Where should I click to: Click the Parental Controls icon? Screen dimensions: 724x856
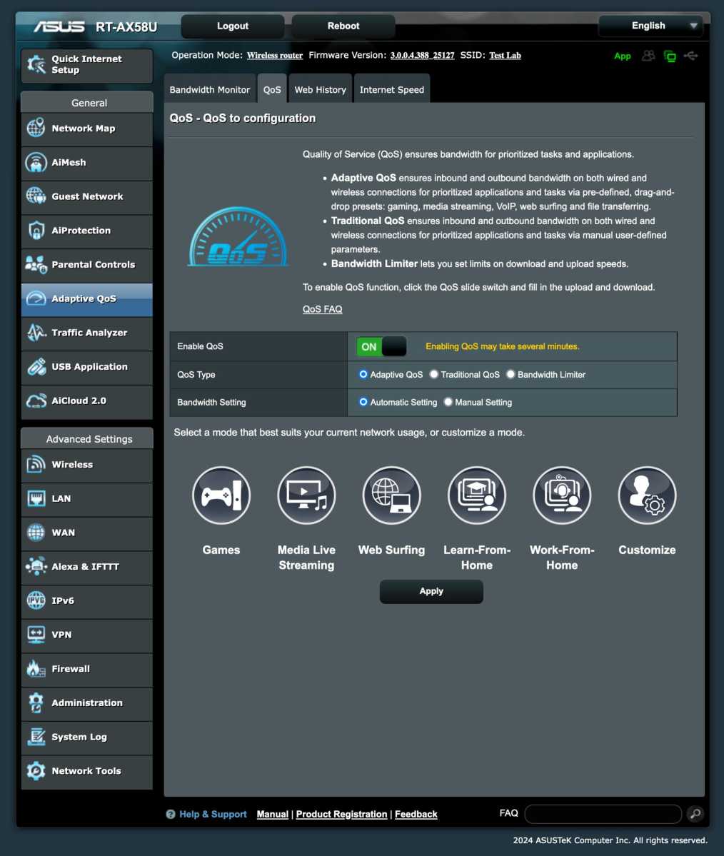[36, 264]
